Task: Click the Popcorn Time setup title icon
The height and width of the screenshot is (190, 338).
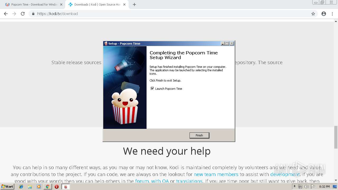Action: coord(106,44)
